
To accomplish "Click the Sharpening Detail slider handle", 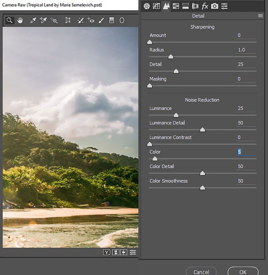I will [x=176, y=71].
